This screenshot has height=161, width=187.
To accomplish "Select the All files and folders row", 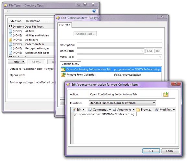I will click(31, 35).
